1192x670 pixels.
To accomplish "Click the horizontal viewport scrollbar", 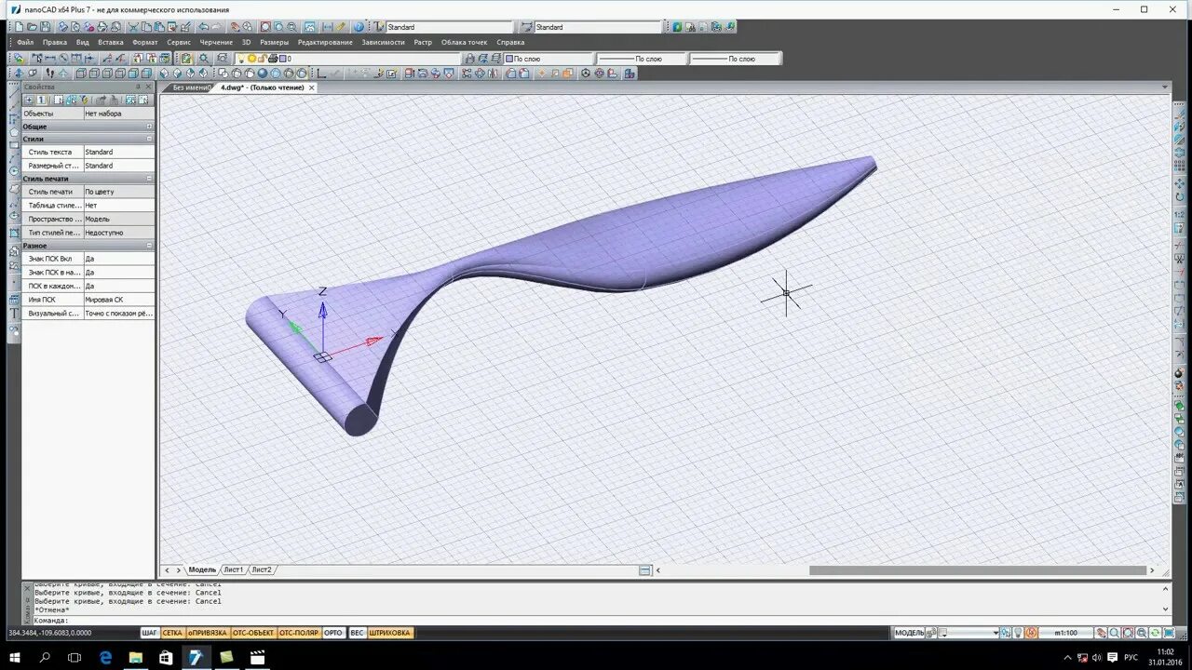I will pos(978,570).
